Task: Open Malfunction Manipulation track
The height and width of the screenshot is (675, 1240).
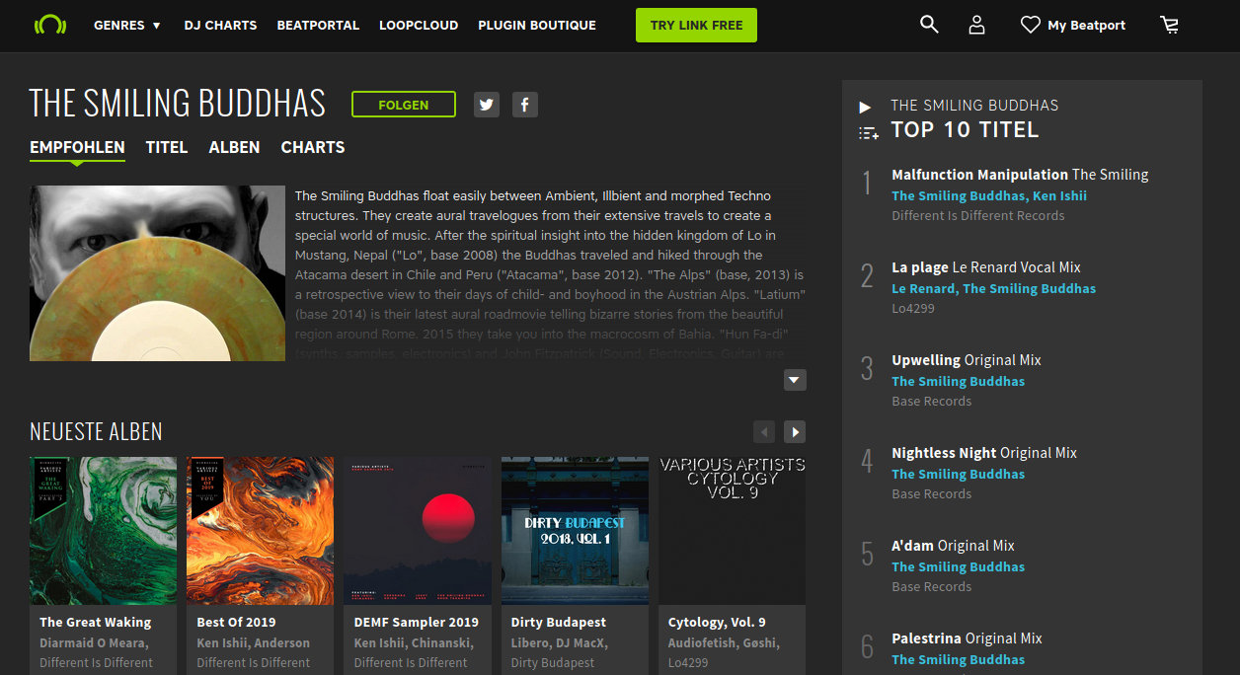Action: pos(1020,175)
